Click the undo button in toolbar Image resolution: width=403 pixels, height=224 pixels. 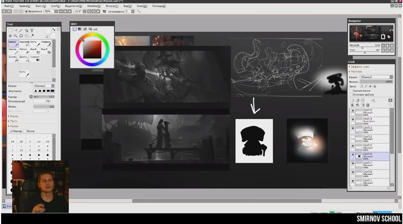pyautogui.click(x=4, y=11)
